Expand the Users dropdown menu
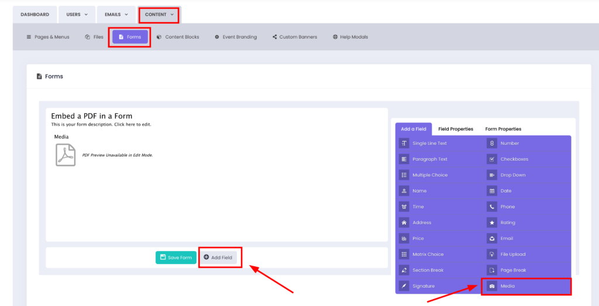599x306 pixels. 77,15
